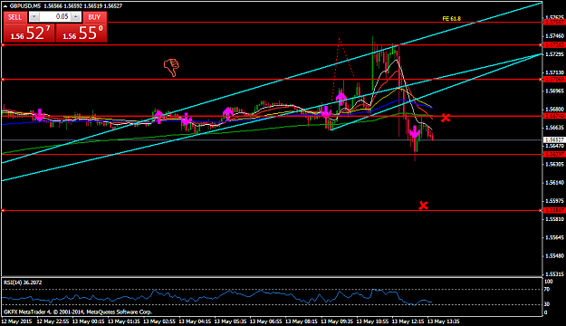Viewport: 566px width, 326px height.
Task: Click the 1.56140 price scale value
Action: point(555,182)
